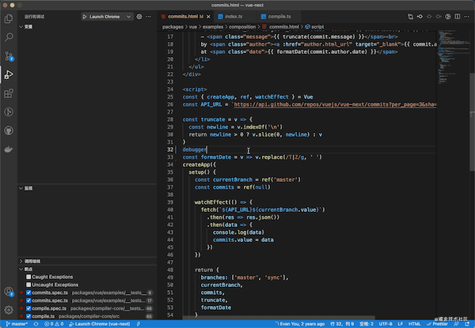Click line and column indicator in status bar
The width and height of the screenshot is (475, 328).
(342, 324)
